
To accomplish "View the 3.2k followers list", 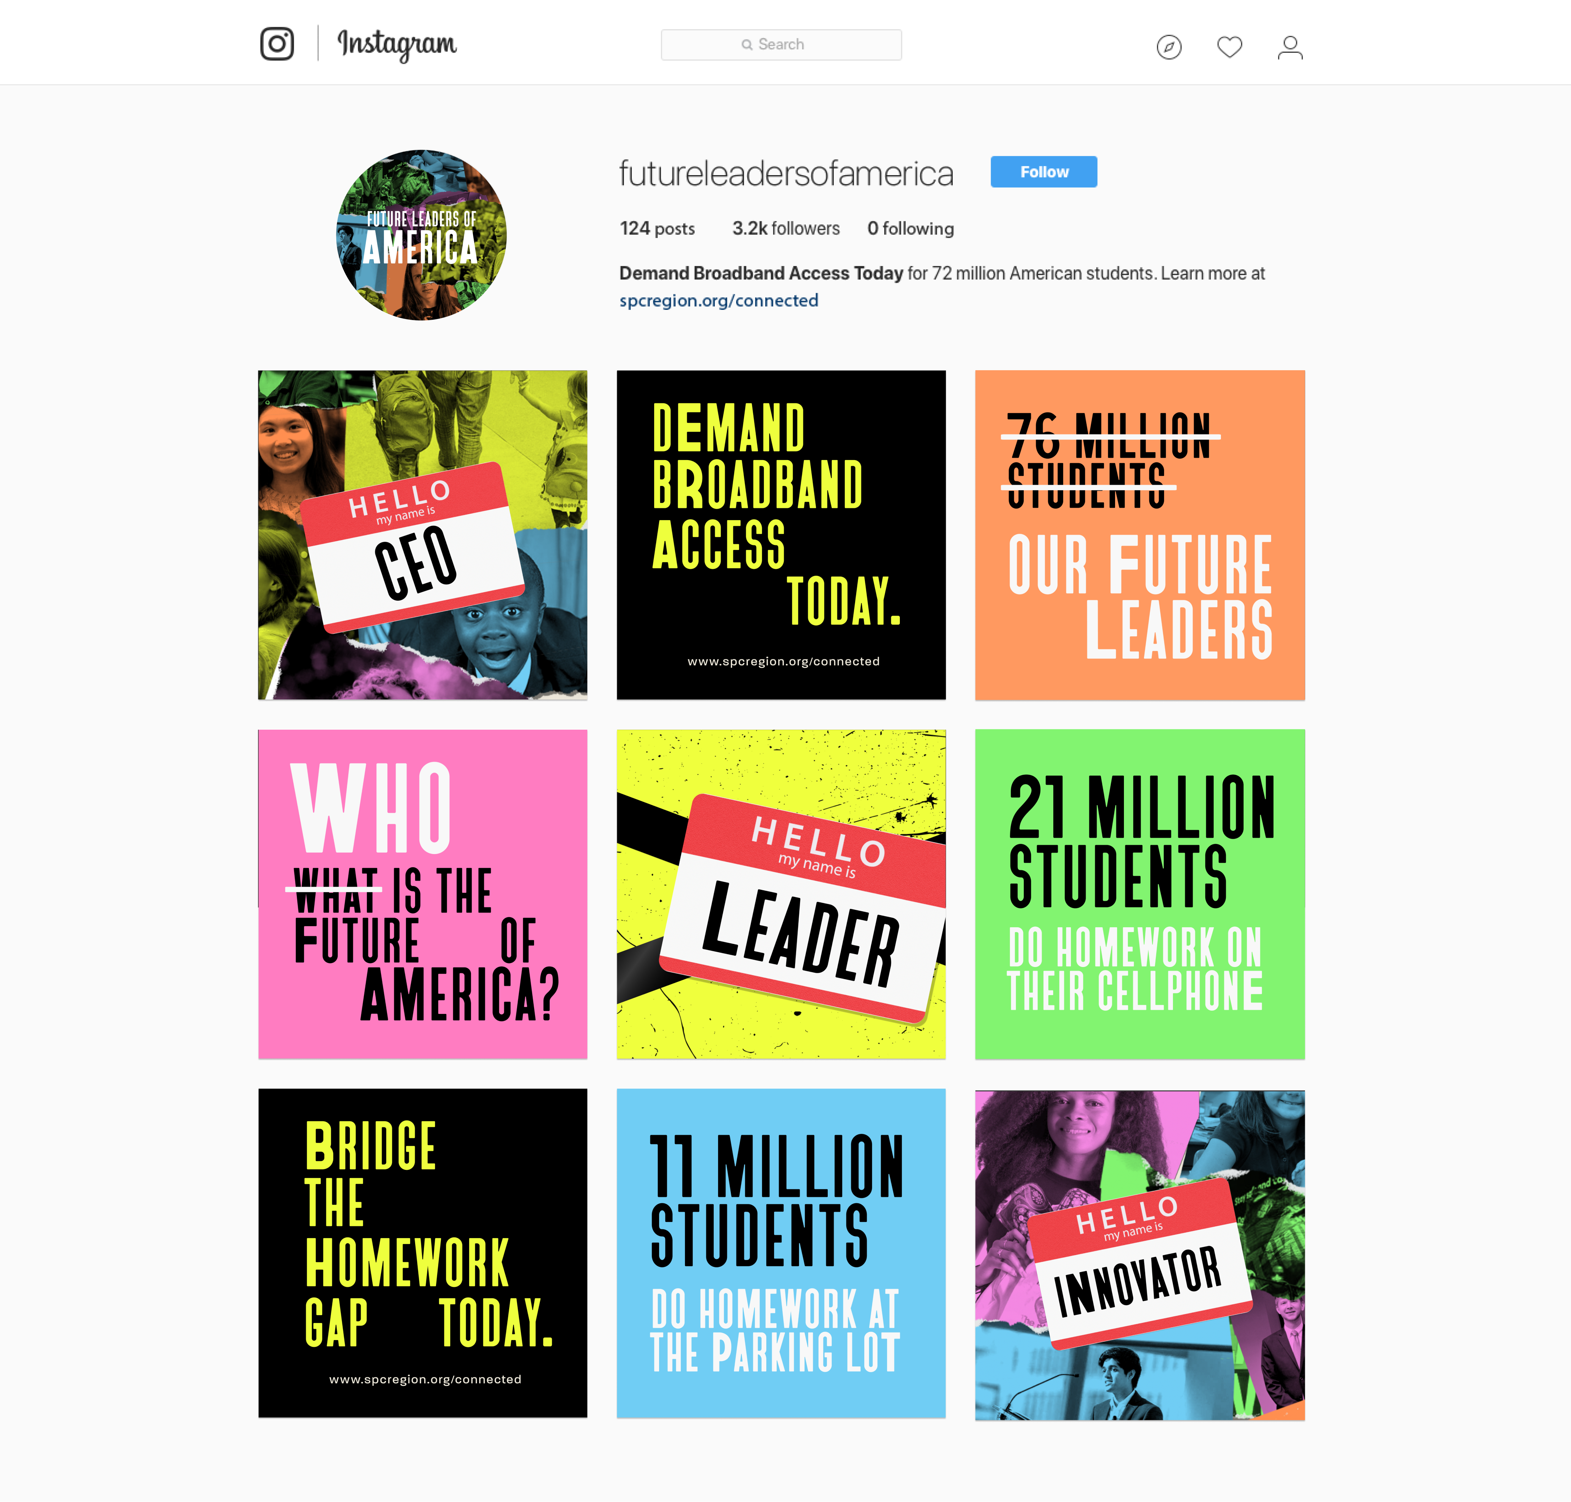I will [785, 228].
